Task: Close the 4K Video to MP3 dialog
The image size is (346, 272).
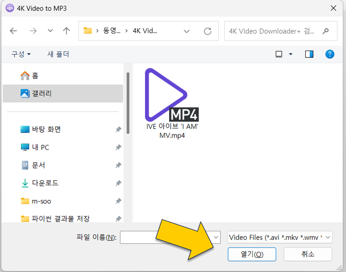Action: coord(333,8)
